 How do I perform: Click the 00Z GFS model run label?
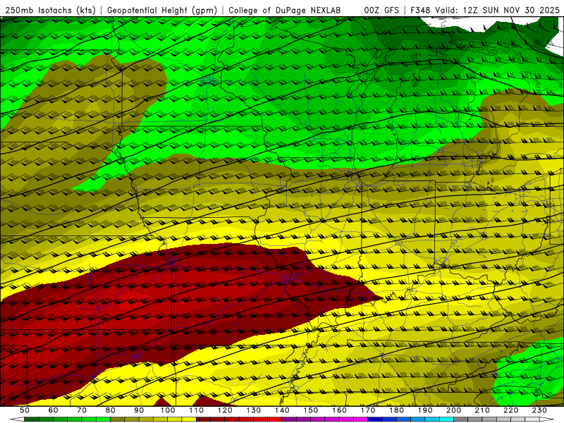(x=381, y=11)
